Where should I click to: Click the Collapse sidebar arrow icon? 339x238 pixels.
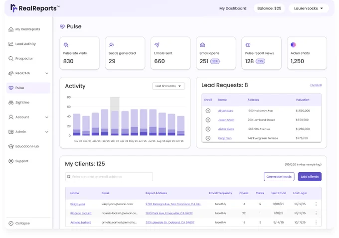(11, 224)
